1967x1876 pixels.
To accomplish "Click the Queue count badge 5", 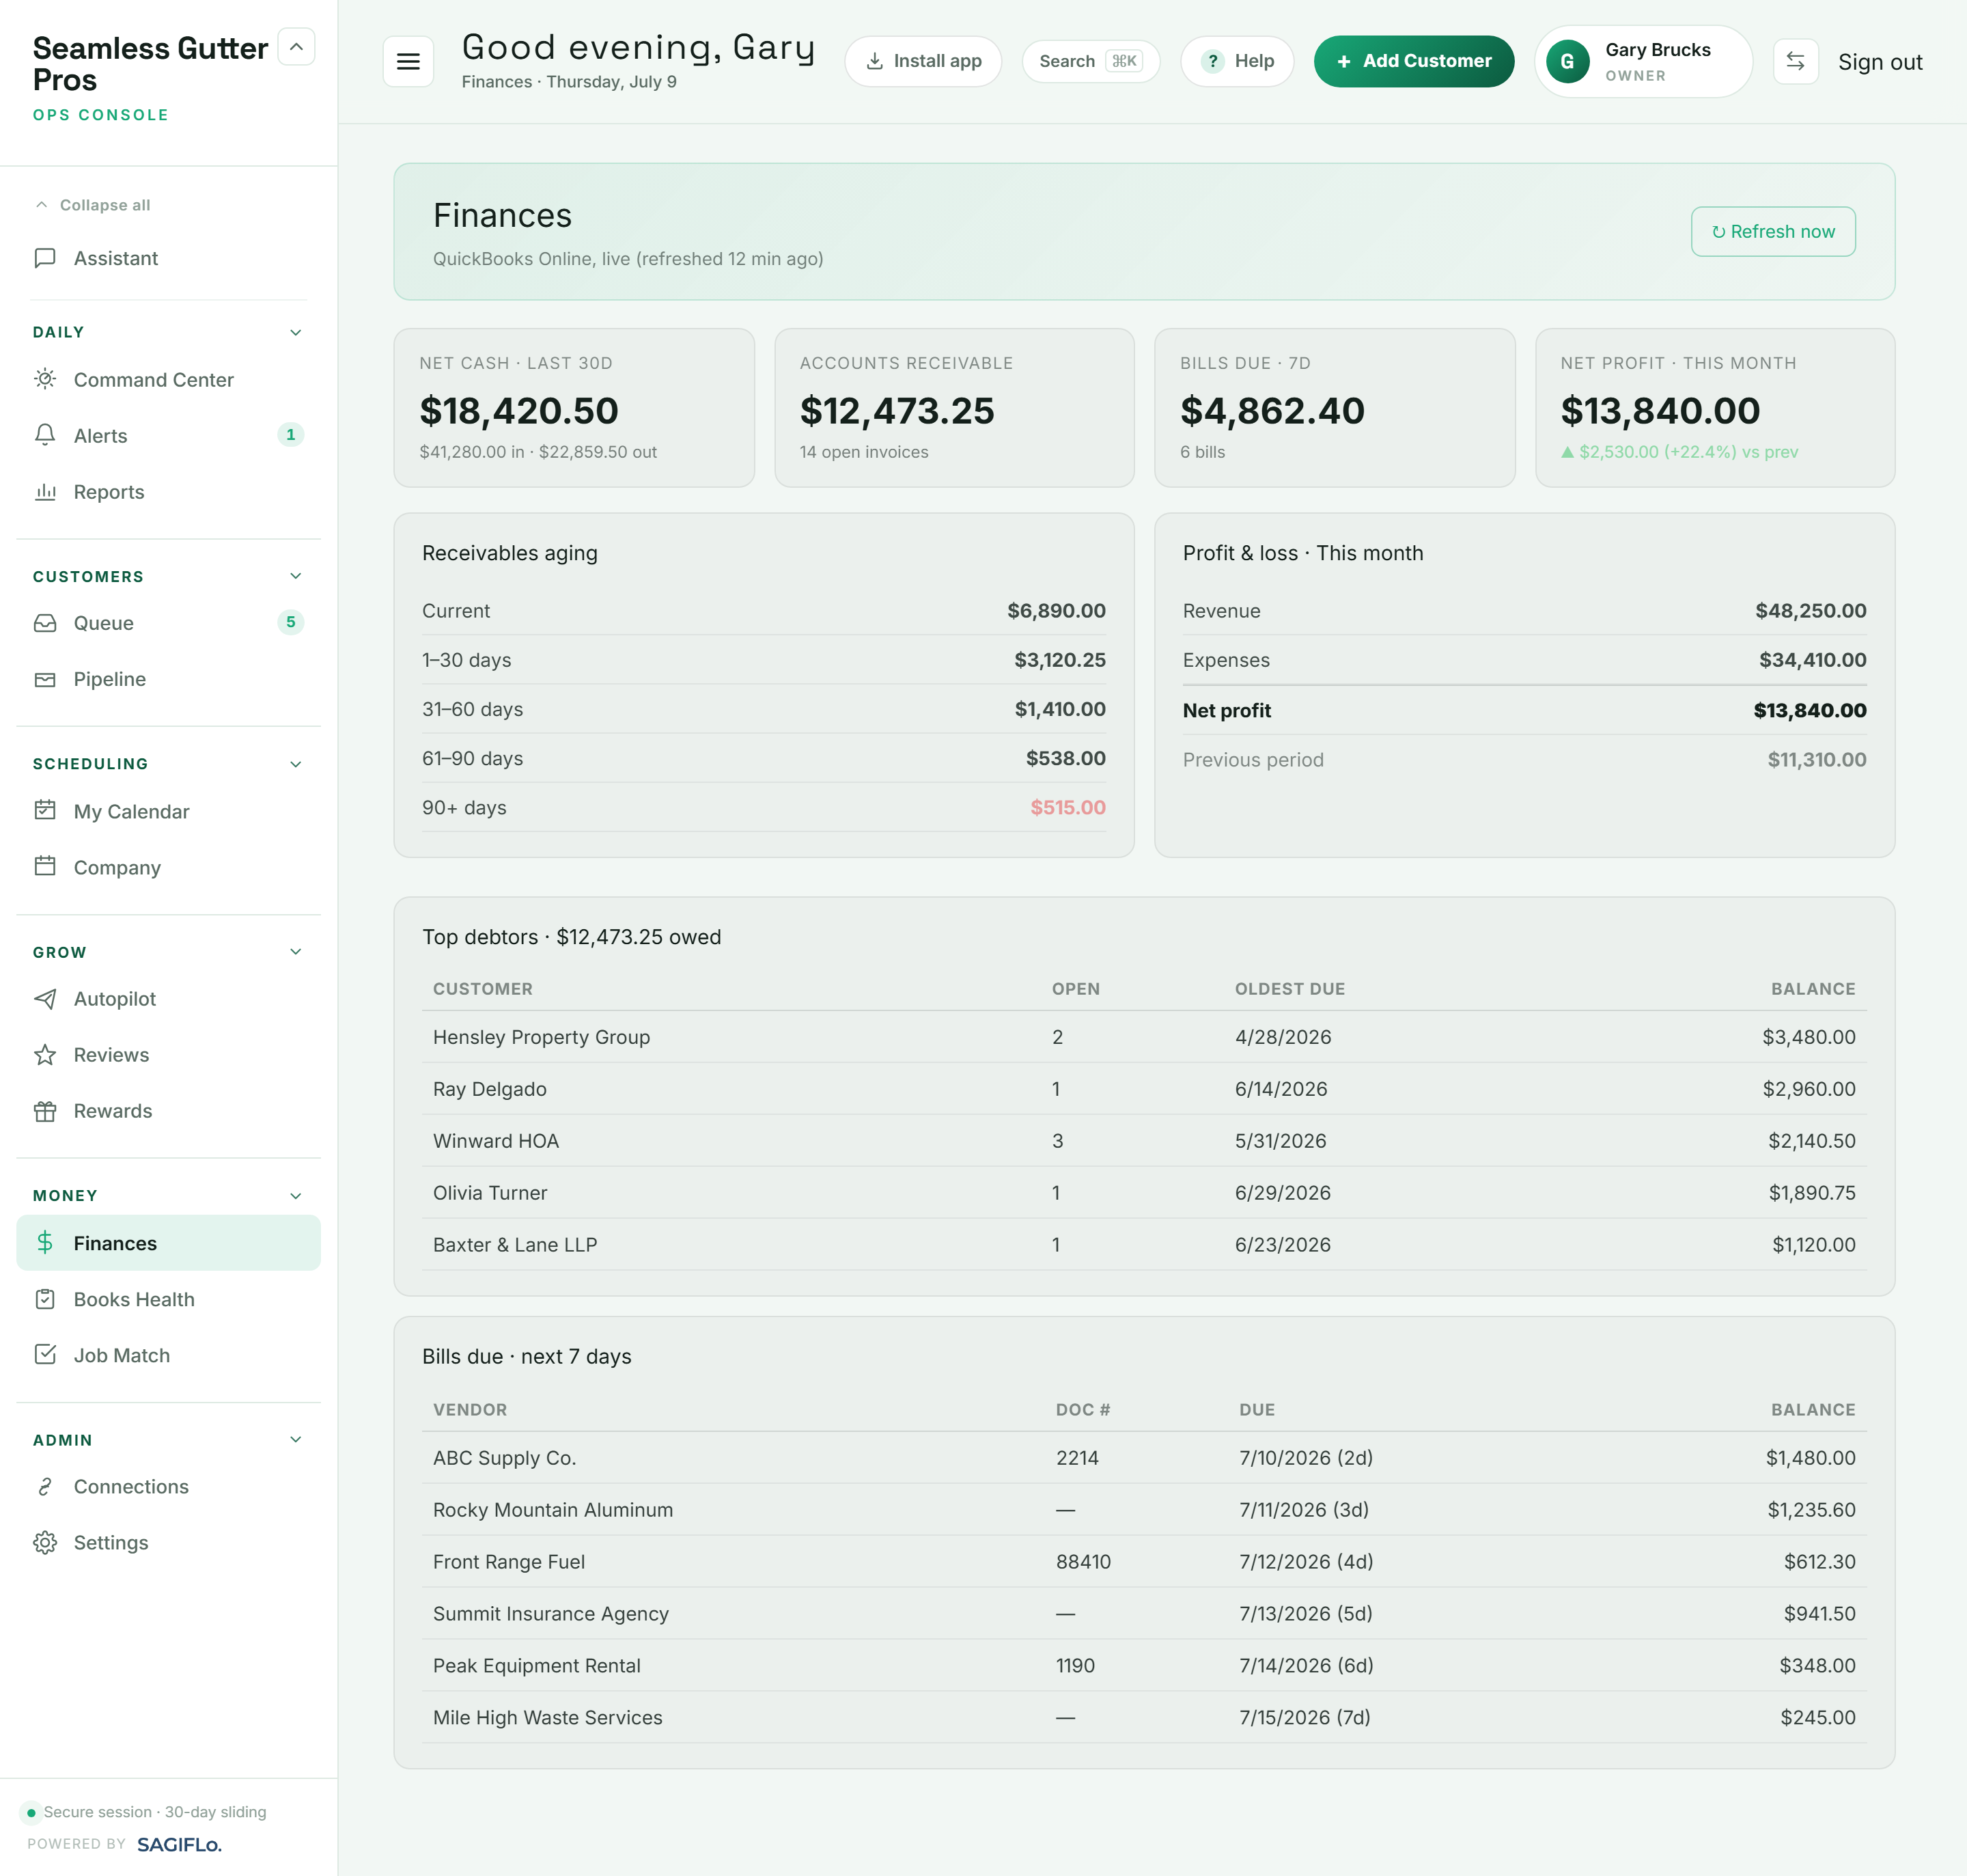I will click(291, 622).
